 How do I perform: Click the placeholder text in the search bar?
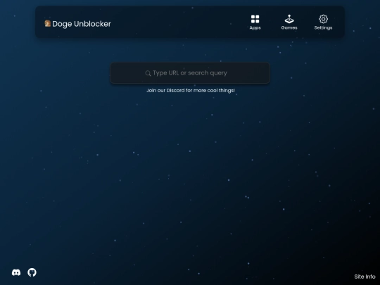tap(190, 73)
